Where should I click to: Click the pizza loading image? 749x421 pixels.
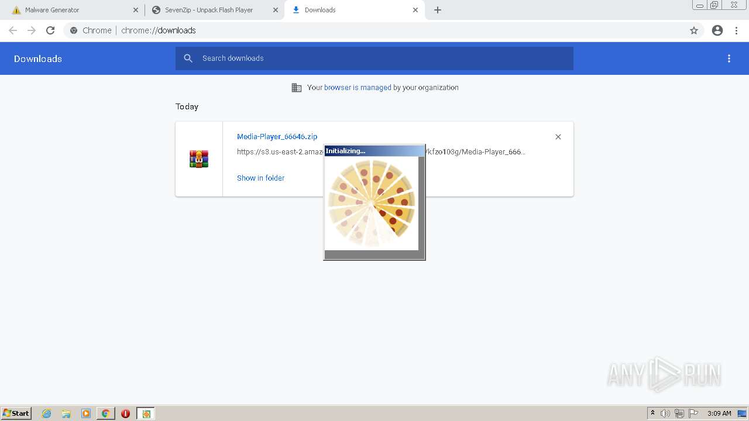[372, 203]
